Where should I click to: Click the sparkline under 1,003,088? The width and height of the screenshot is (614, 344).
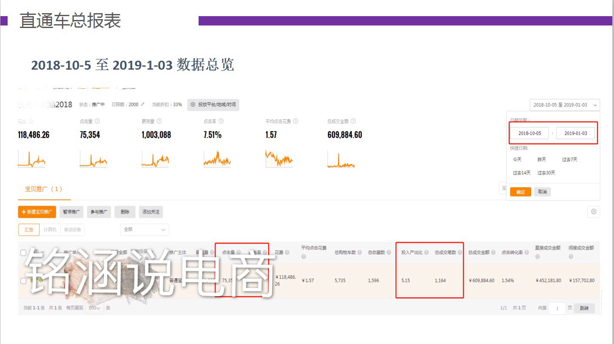pos(156,158)
